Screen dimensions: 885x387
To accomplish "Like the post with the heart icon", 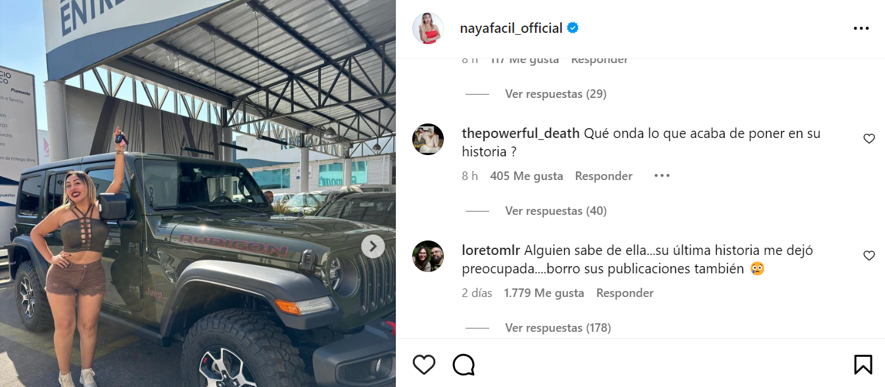I will pos(424,364).
